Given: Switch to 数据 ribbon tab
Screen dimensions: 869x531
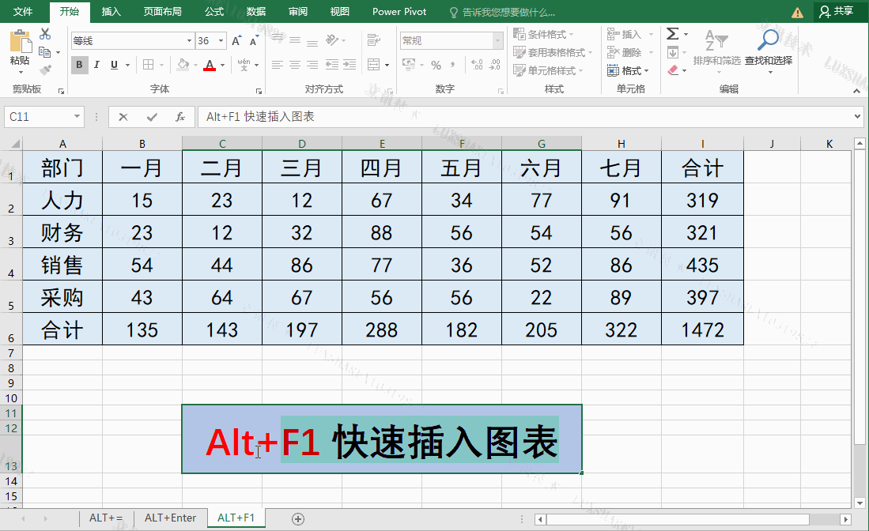Looking at the screenshot, I should [255, 12].
